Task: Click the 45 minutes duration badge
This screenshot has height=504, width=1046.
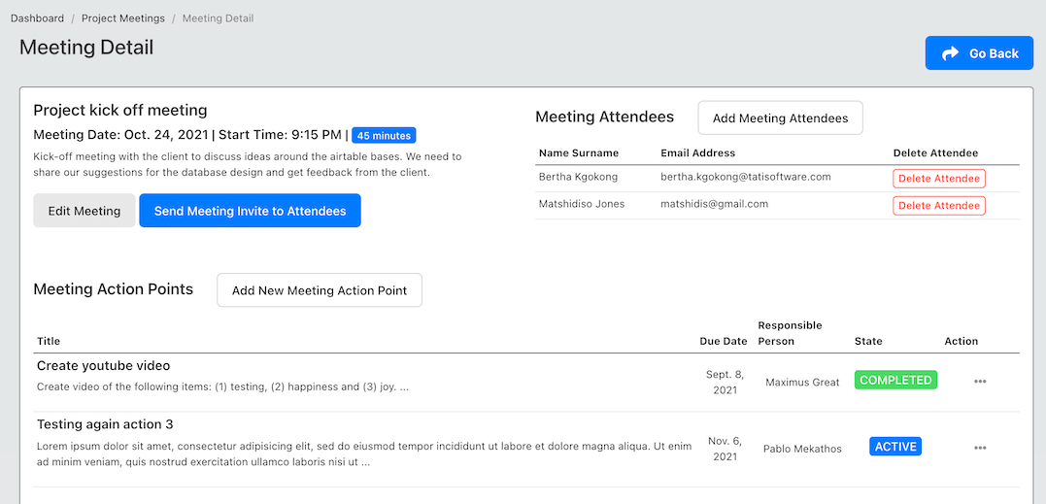Action: pos(384,135)
